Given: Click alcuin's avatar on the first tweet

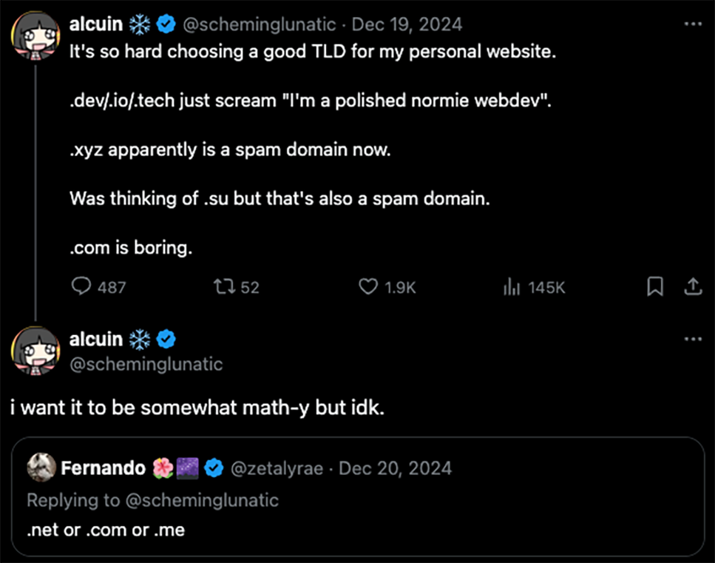Looking at the screenshot, I should pos(35,33).
